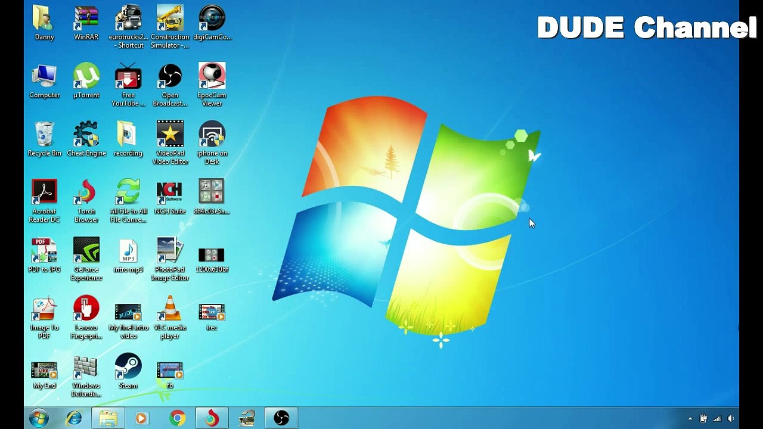Viewport: 763px width, 429px height.
Task: Select the Lenovo Fingerprint icon
Action: tap(86, 318)
